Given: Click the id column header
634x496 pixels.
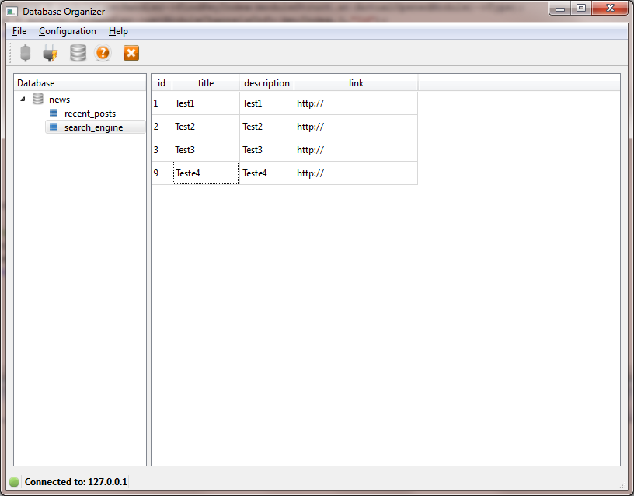Looking at the screenshot, I should pyautogui.click(x=161, y=83).
